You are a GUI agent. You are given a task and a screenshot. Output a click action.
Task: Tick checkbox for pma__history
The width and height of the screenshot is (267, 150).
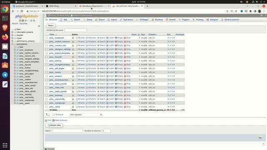coord(46,61)
